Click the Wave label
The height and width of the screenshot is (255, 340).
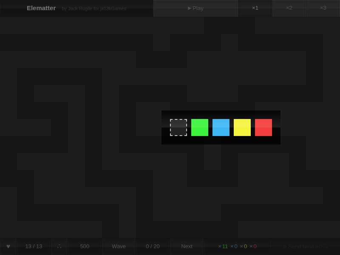coord(119,246)
